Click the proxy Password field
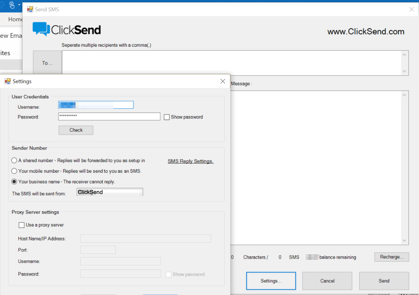419x295 pixels. pos(121,273)
